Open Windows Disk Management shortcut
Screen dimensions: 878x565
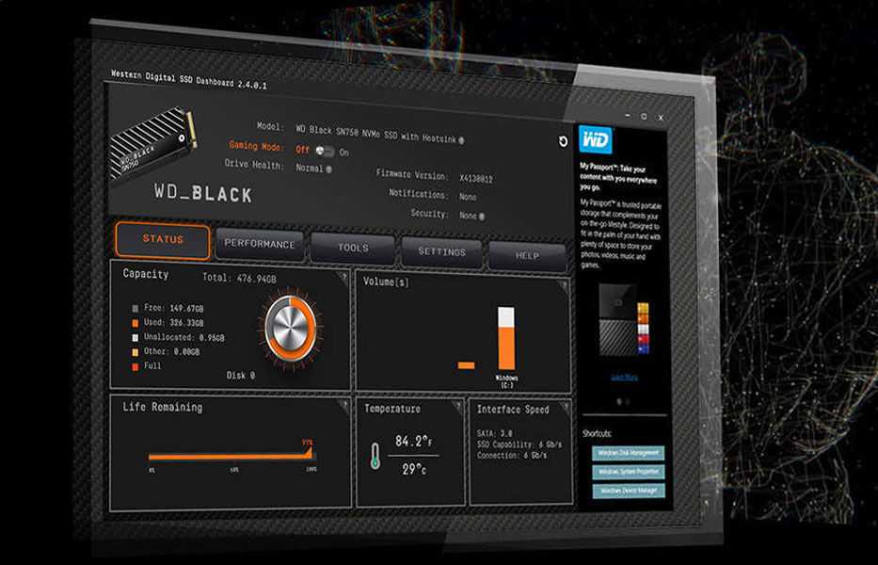point(629,453)
